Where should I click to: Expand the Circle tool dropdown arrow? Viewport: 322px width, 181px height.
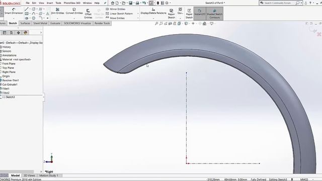coord(37,9)
